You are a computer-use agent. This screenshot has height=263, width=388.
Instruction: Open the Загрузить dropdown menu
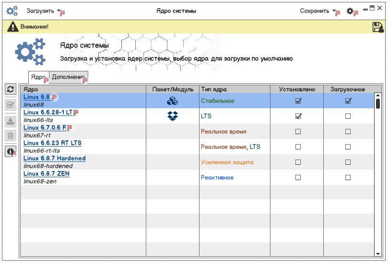click(x=44, y=11)
